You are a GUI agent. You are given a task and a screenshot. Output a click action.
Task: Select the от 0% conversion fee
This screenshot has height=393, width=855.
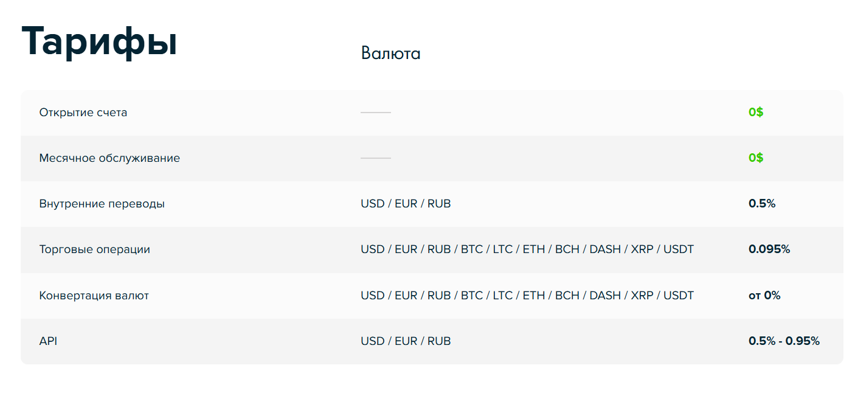pos(764,296)
